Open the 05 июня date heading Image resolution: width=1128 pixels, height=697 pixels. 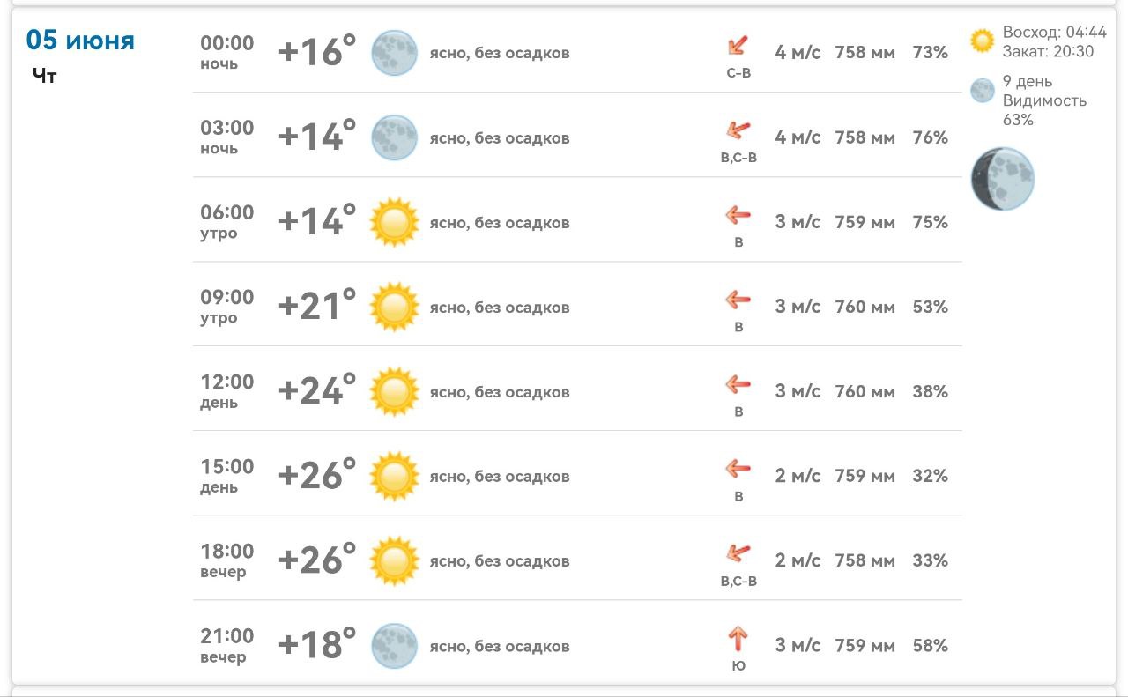click(80, 40)
